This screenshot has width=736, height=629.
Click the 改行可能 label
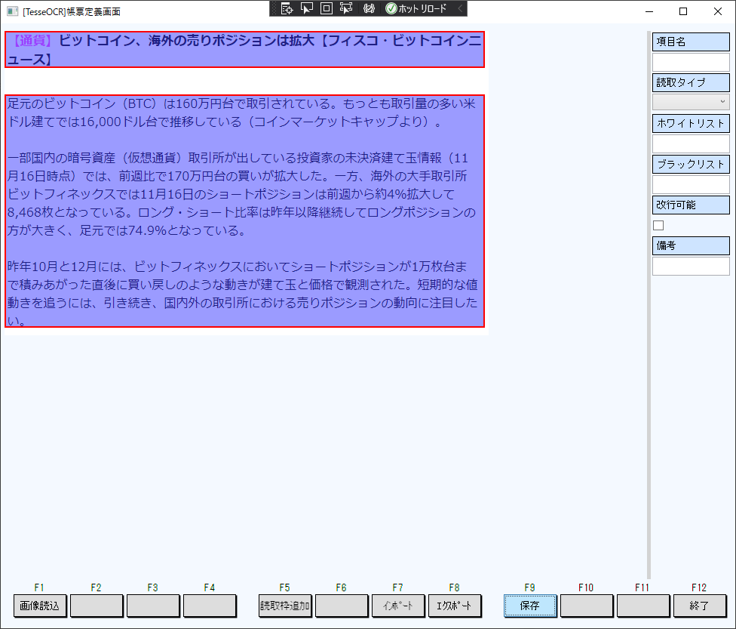[691, 205]
